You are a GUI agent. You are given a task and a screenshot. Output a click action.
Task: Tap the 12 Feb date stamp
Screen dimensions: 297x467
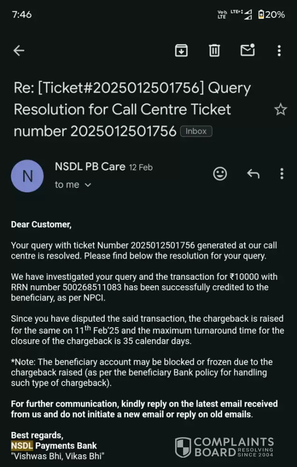click(141, 167)
